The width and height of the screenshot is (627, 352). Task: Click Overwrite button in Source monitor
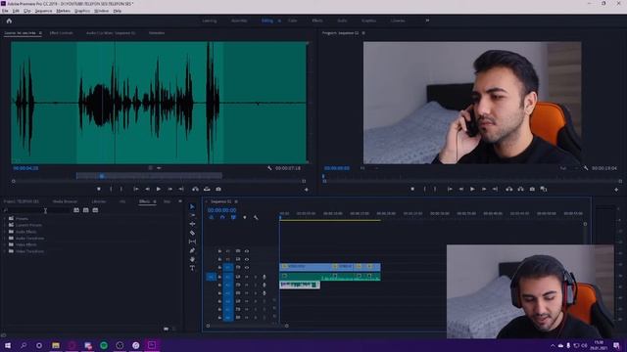point(207,189)
